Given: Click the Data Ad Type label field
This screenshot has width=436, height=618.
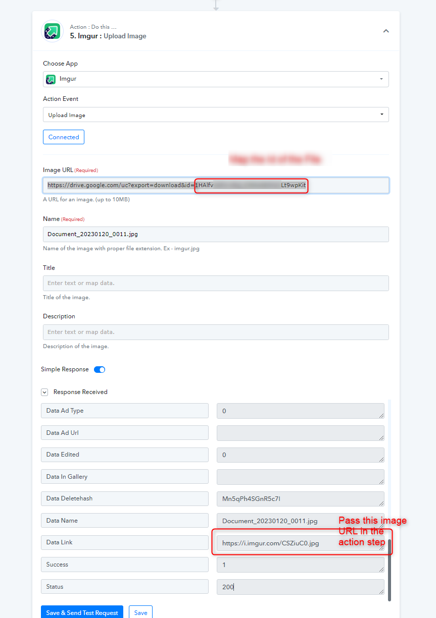Looking at the screenshot, I should pyautogui.click(x=124, y=411).
